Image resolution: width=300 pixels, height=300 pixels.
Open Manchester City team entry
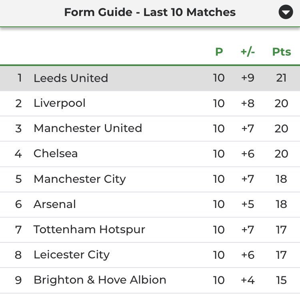80,179
